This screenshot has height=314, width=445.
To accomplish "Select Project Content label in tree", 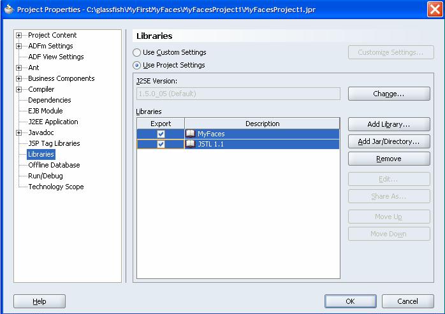I will 52,35.
